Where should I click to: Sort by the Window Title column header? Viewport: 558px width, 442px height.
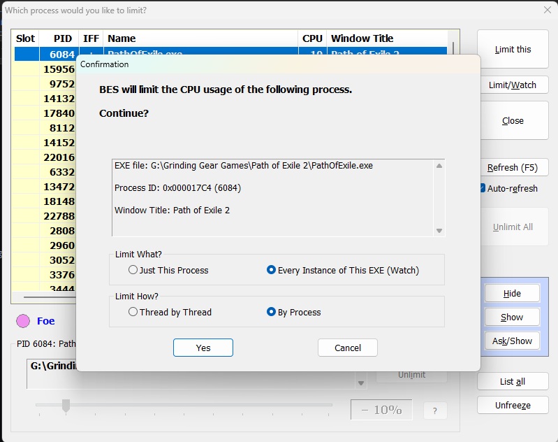point(387,38)
